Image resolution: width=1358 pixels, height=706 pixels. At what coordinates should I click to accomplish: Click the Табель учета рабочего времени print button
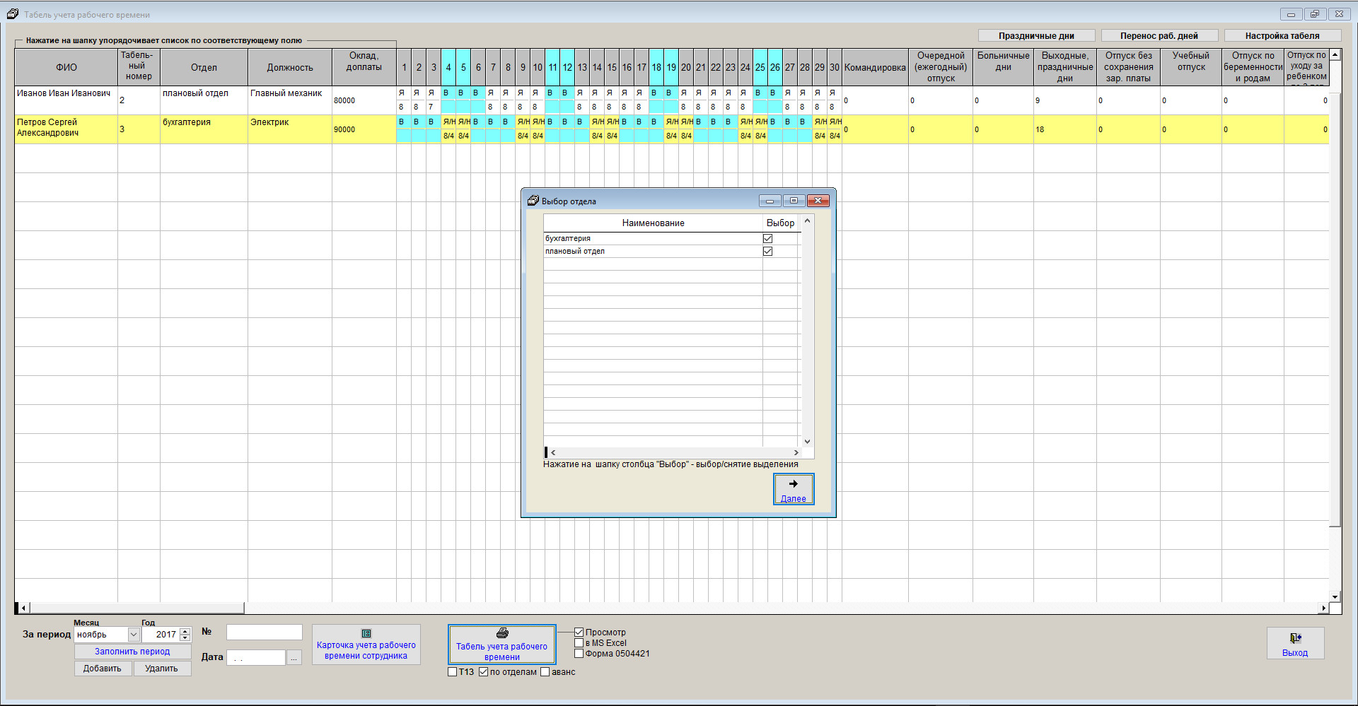(502, 644)
